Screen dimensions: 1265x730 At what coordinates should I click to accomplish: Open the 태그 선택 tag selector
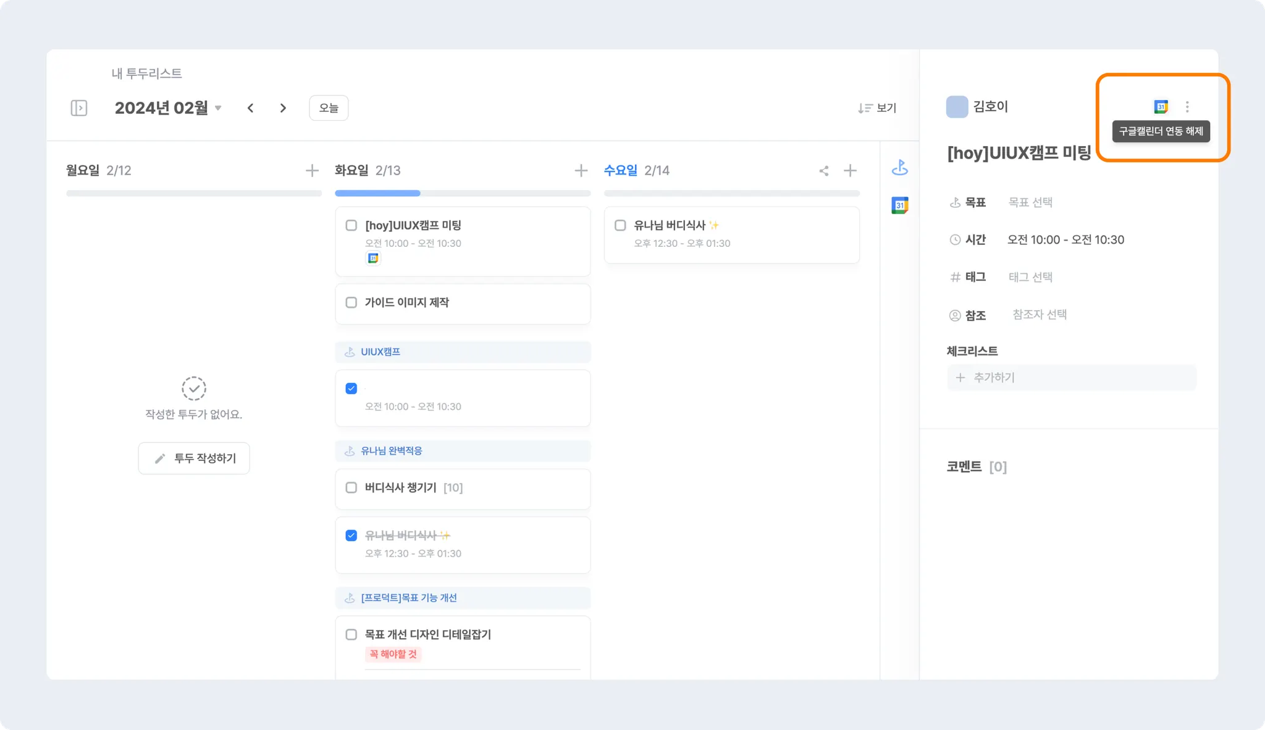[1030, 277]
